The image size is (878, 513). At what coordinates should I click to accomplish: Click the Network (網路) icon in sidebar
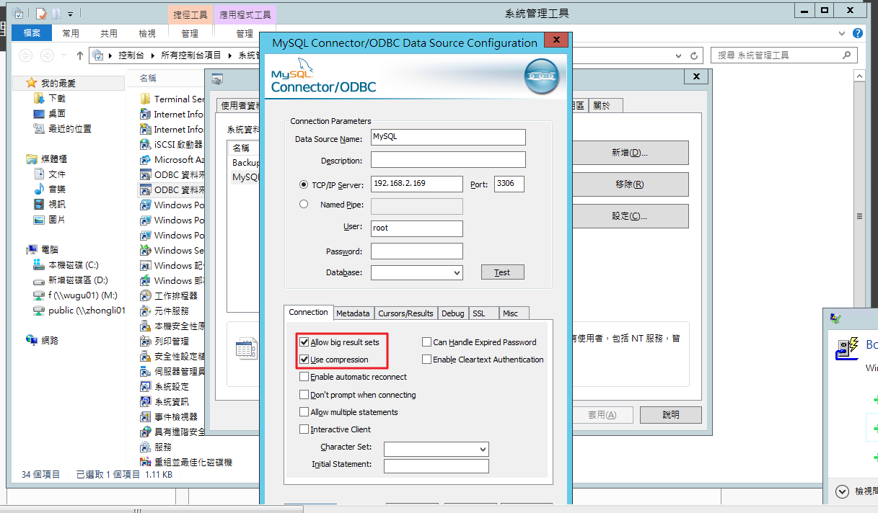[32, 340]
